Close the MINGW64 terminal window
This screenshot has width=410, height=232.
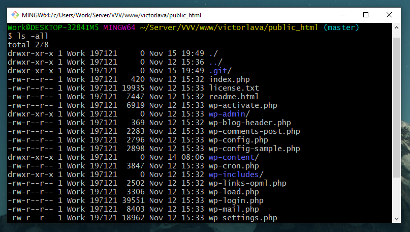(389, 15)
